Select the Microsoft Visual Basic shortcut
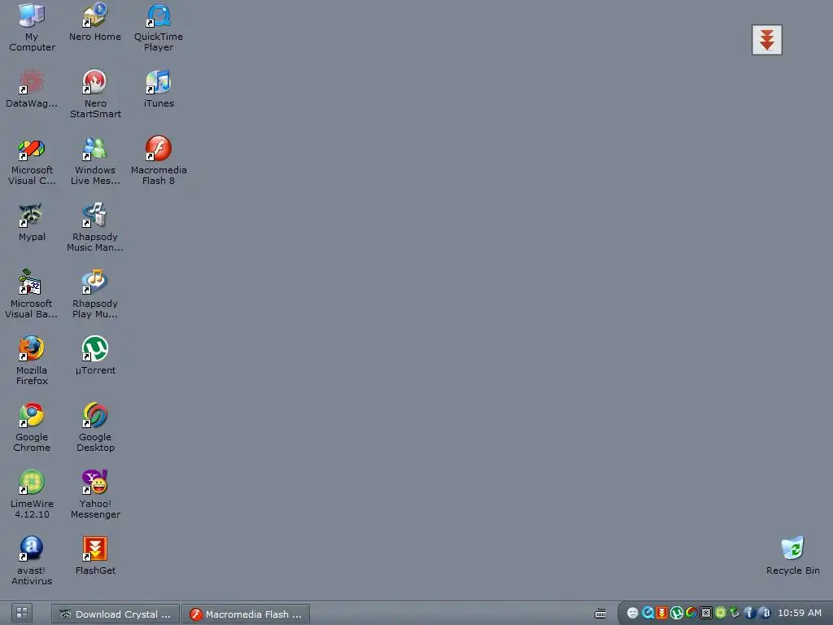The height and width of the screenshot is (625, 833). tap(32, 294)
